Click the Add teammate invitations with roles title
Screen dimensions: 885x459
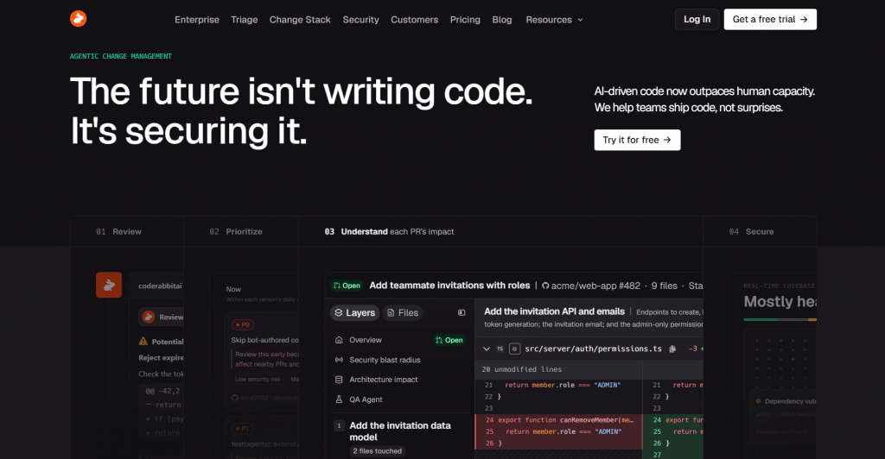449,286
